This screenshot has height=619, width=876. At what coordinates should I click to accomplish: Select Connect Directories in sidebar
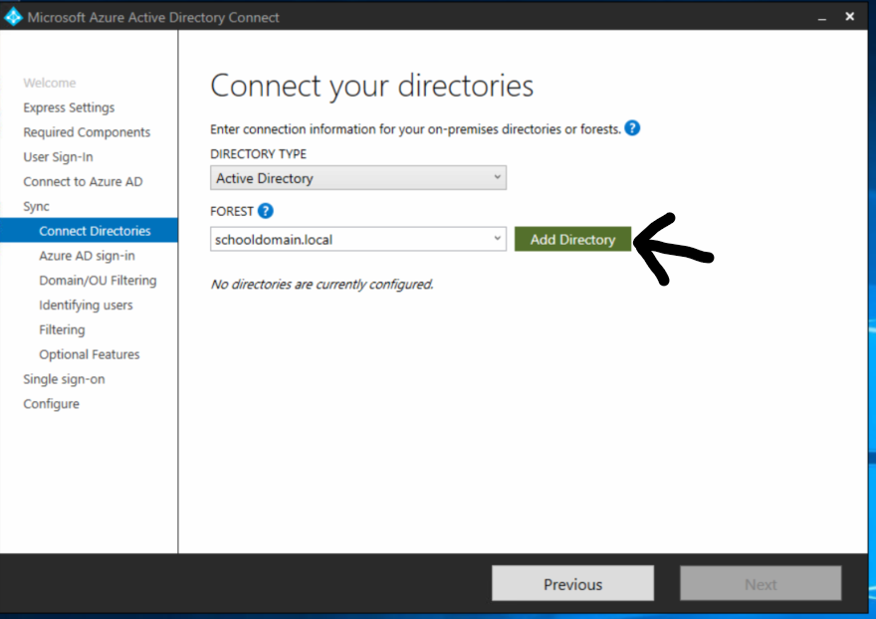(x=89, y=231)
